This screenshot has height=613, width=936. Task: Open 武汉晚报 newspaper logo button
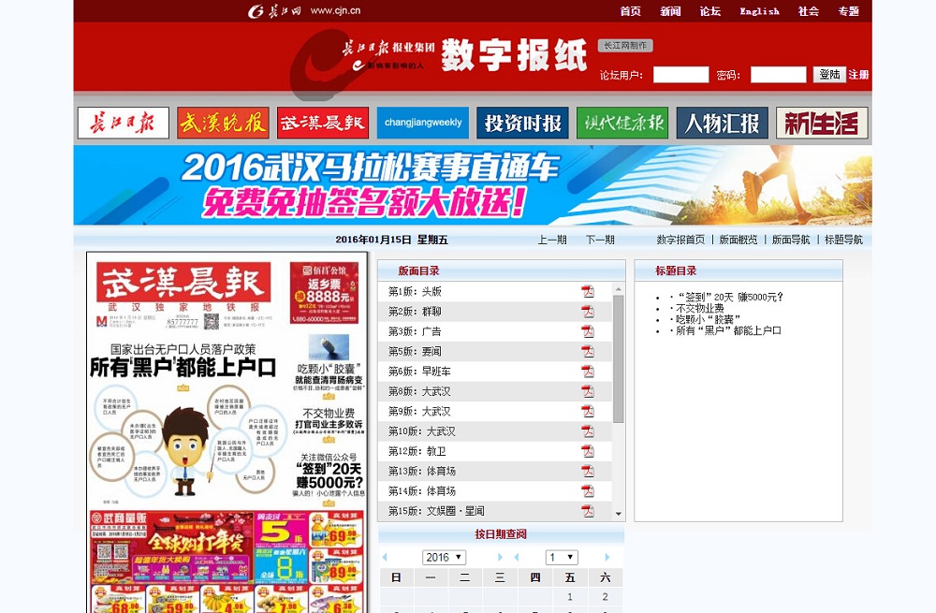pos(224,123)
